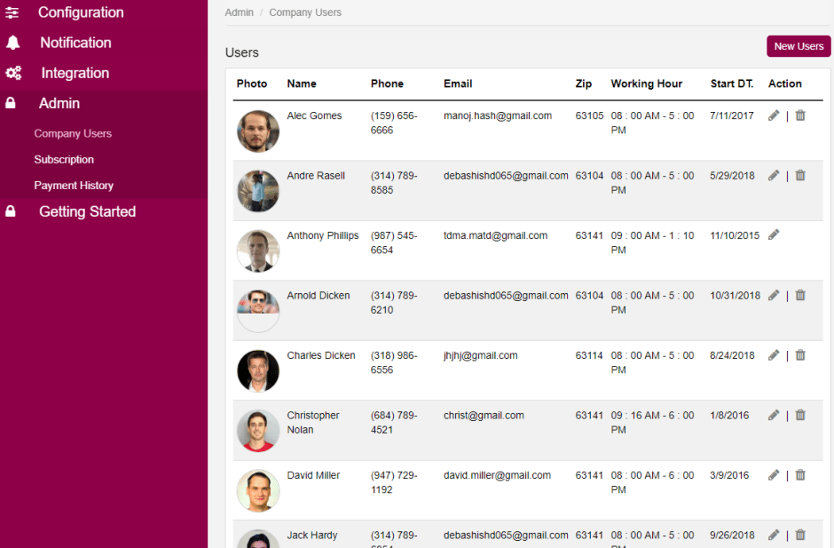Edit David Miller with pencil icon
Viewport: 834px width, 548px height.
click(774, 475)
